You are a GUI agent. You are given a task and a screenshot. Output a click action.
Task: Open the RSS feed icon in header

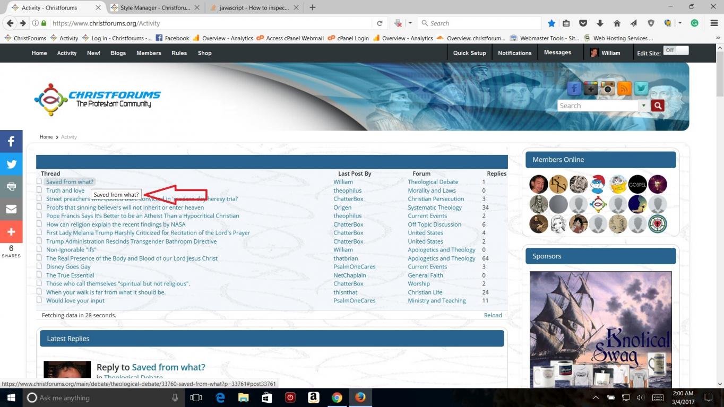(x=625, y=89)
